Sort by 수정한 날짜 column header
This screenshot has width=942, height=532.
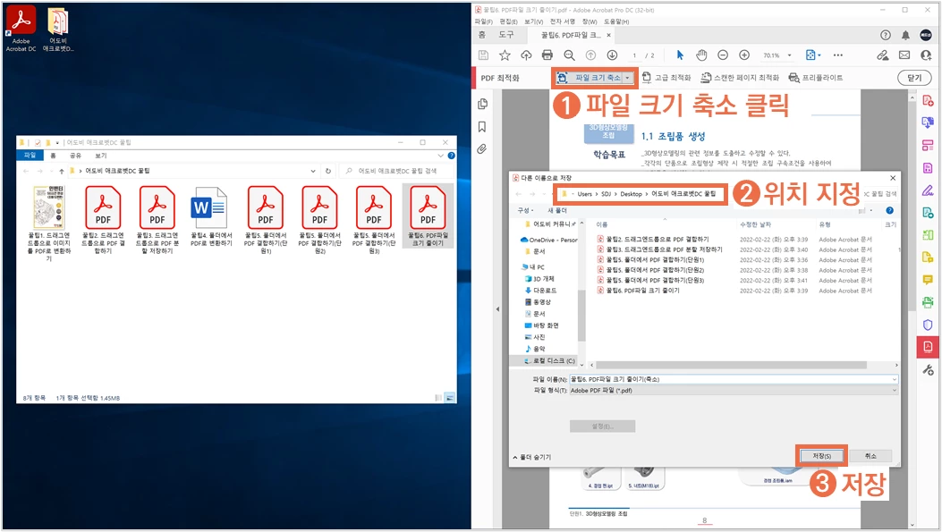tap(756, 224)
